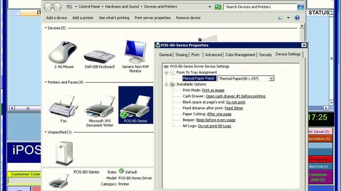
Task: Open the Control Panel breadcrumb arrow
Action: coord(102,7)
